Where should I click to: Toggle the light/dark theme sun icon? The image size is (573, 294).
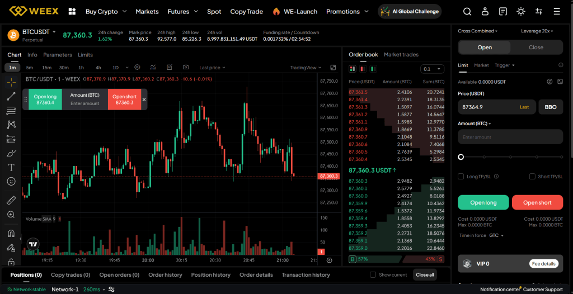coord(521,11)
